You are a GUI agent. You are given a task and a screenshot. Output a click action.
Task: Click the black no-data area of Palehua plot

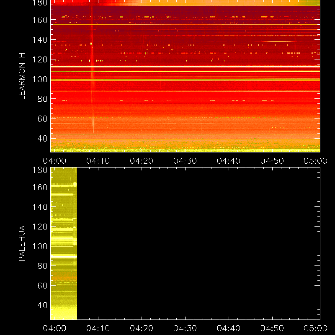(198, 244)
